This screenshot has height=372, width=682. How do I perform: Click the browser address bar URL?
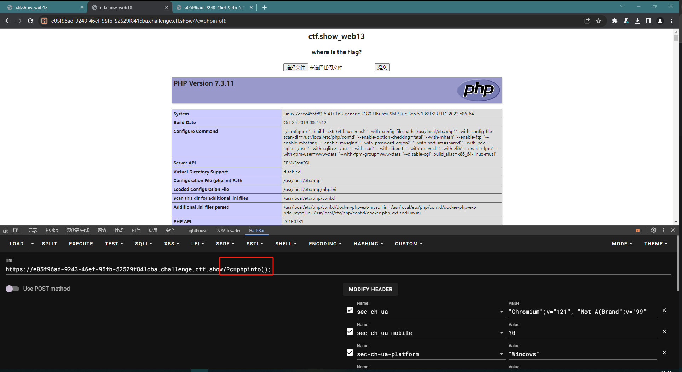click(x=139, y=21)
